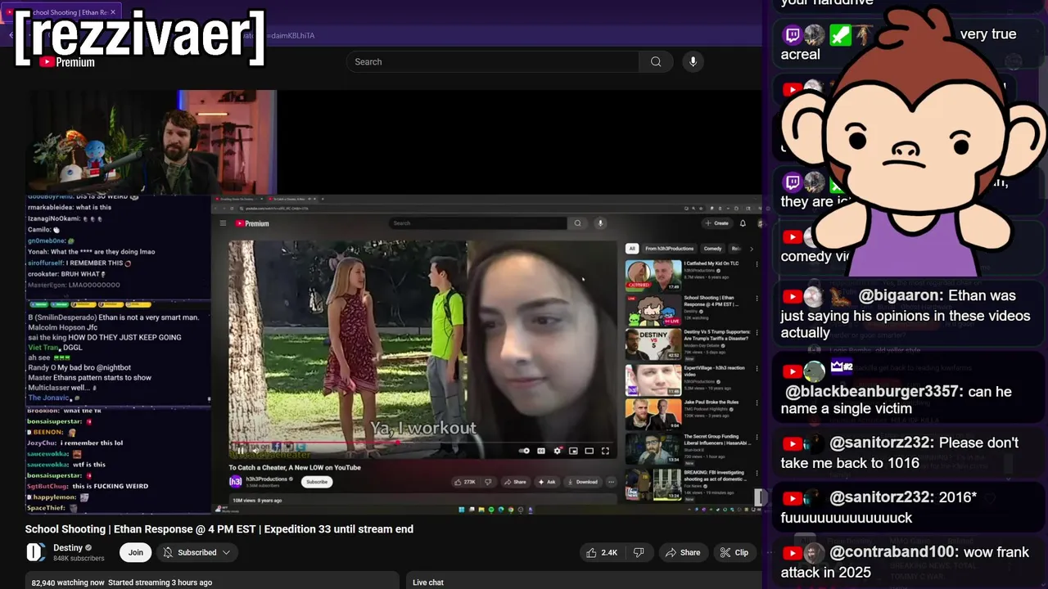
Task: Click the outer YouTube Premium logo
Action: click(x=66, y=62)
